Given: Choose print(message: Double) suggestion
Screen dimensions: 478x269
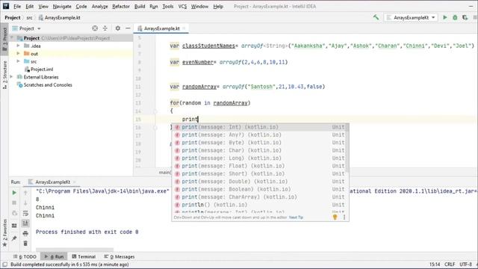Looking at the screenshot, I should click(x=260, y=182).
